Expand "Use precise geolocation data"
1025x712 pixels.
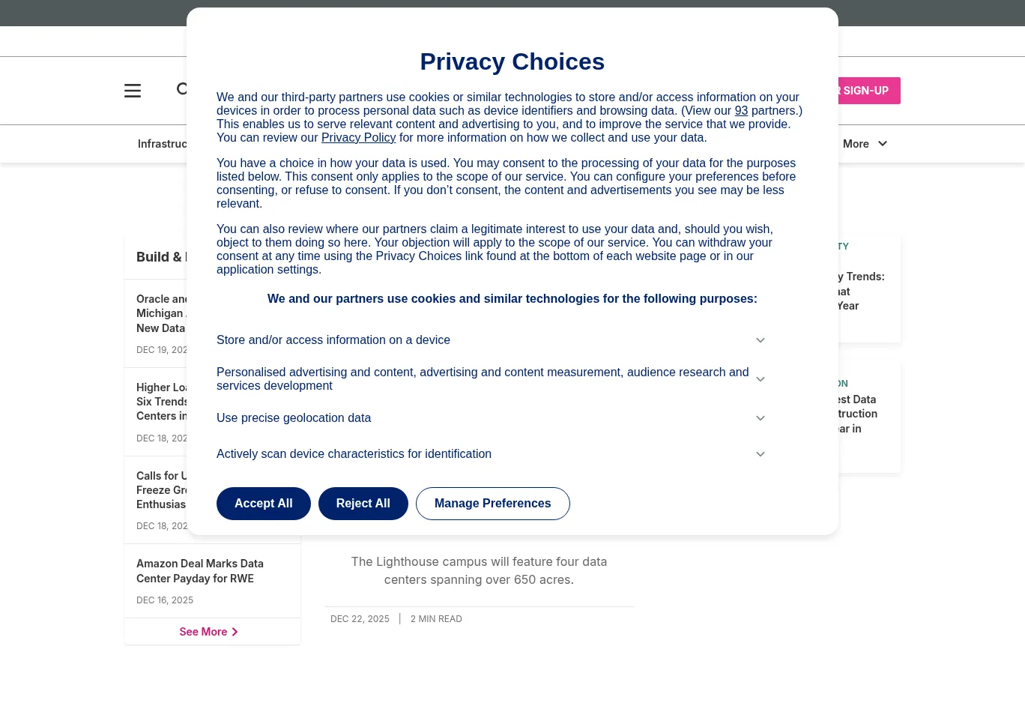[760, 417]
